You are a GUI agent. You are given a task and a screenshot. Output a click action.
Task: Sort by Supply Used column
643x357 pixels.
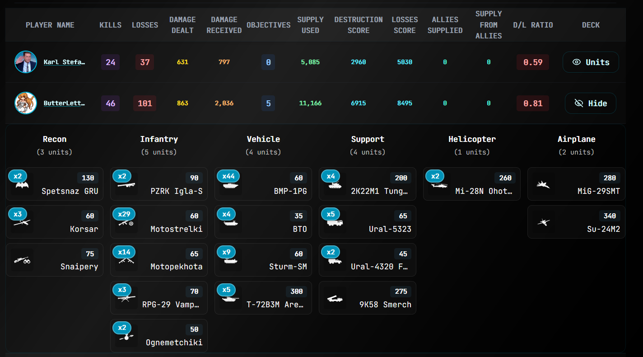310,25
